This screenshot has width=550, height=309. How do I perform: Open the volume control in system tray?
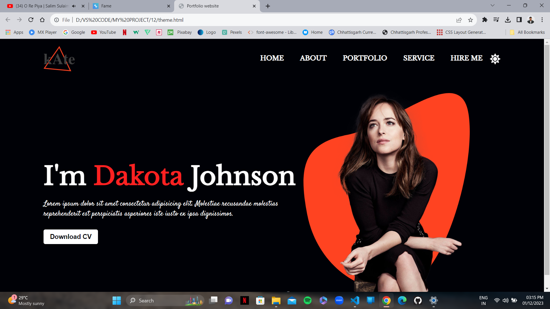click(506, 300)
